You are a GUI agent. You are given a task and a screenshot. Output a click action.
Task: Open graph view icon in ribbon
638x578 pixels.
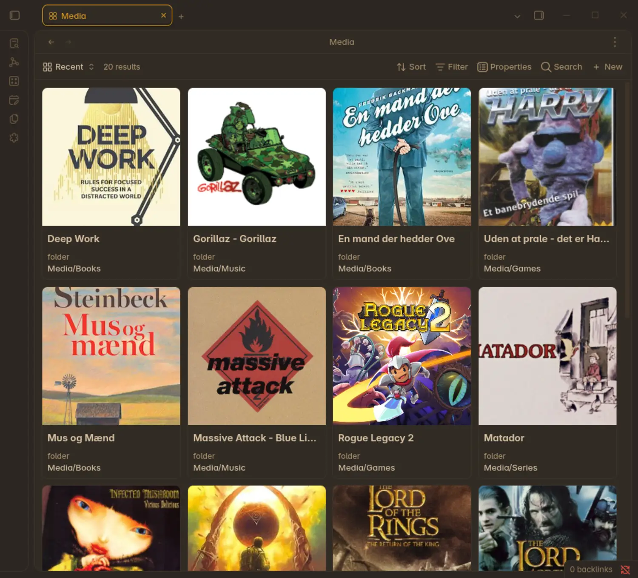14,62
